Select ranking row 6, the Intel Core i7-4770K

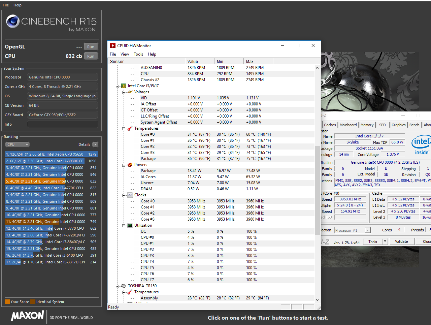click(x=51, y=188)
